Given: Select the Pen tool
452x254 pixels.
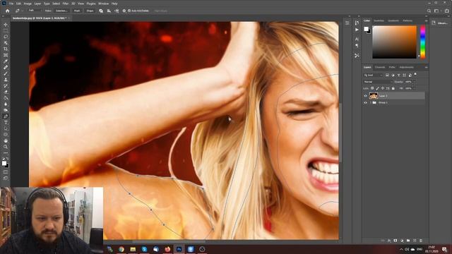Looking at the screenshot, I should (x=6, y=116).
